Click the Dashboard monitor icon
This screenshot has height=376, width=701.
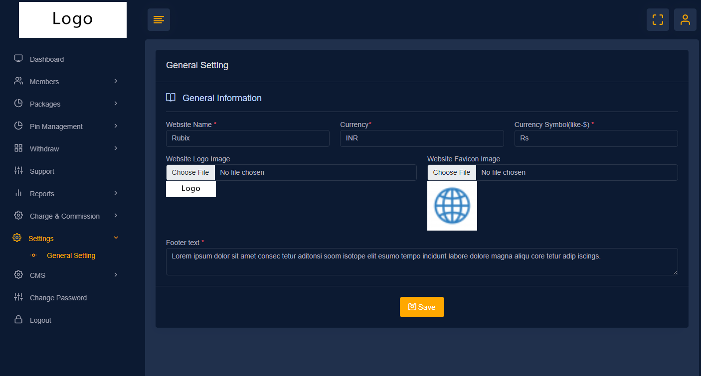[x=18, y=58]
